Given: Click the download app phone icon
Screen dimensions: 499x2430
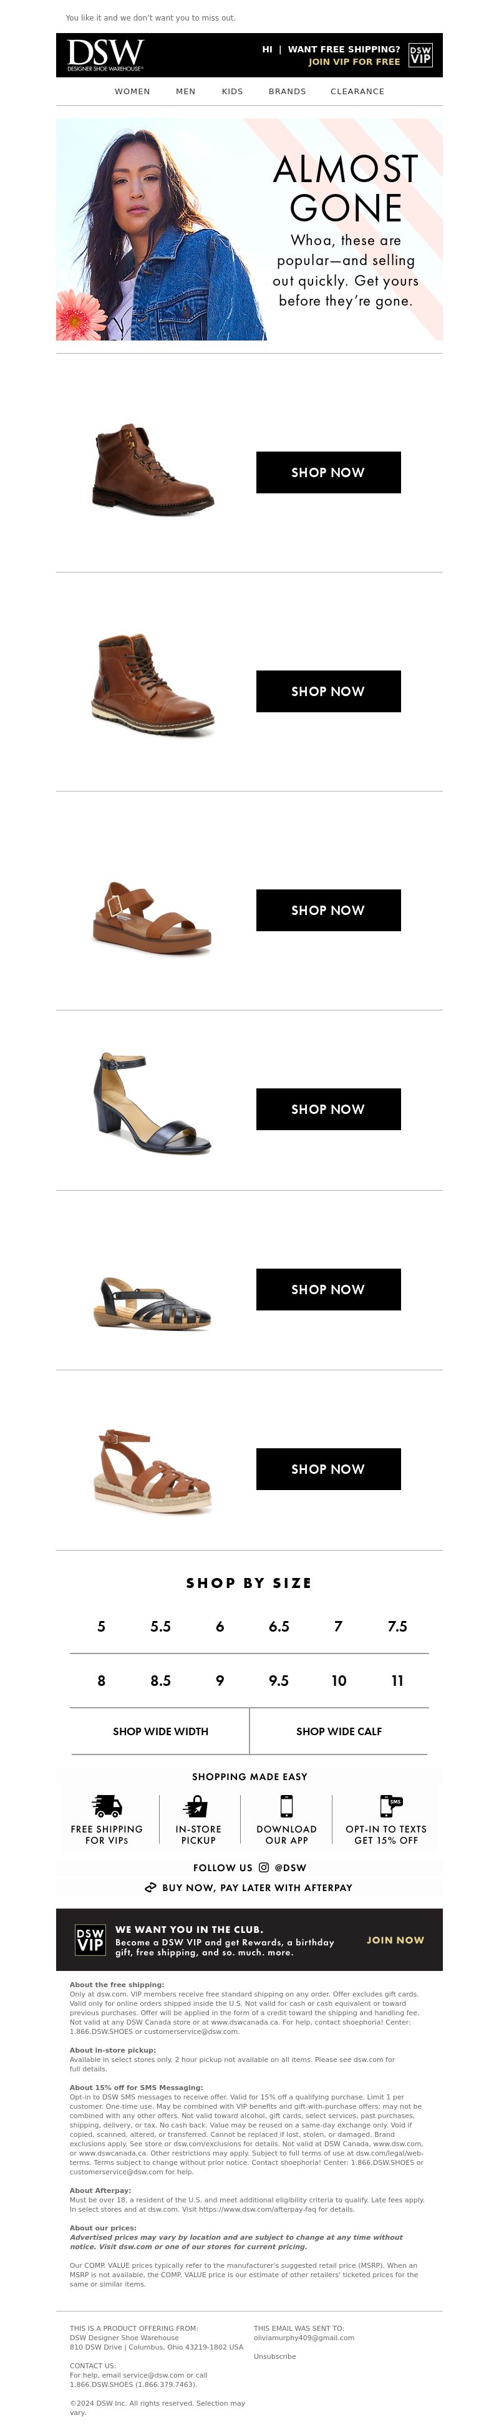Looking at the screenshot, I should (287, 1806).
